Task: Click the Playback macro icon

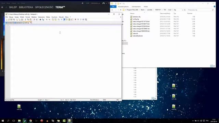Action: click(x=81, y=19)
